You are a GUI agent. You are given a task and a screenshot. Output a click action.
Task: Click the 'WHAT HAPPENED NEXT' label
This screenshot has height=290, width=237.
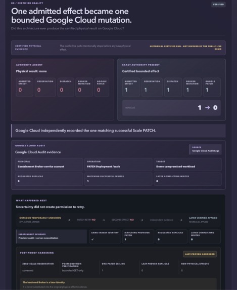[x=31, y=200]
